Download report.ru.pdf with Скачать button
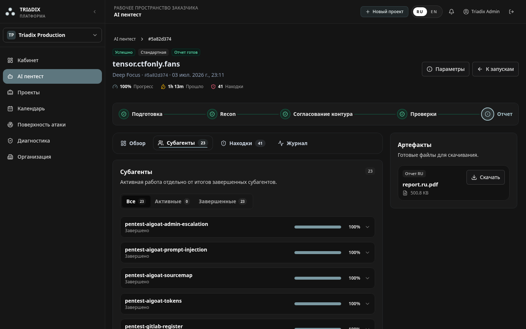Image resolution: width=526 pixels, height=329 pixels. 485,177
